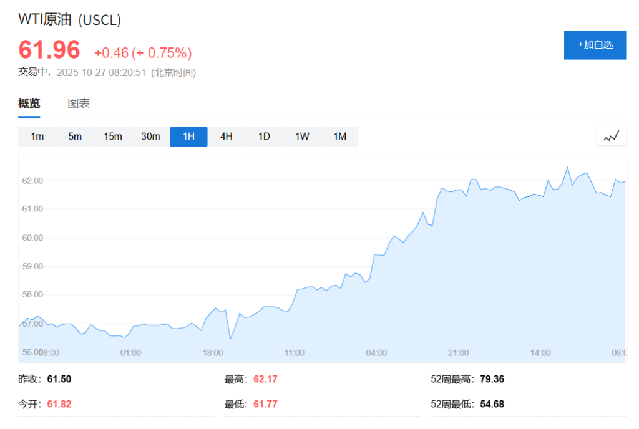Set chart to 1D daily interval
The width and height of the screenshot is (639, 429).
point(264,137)
